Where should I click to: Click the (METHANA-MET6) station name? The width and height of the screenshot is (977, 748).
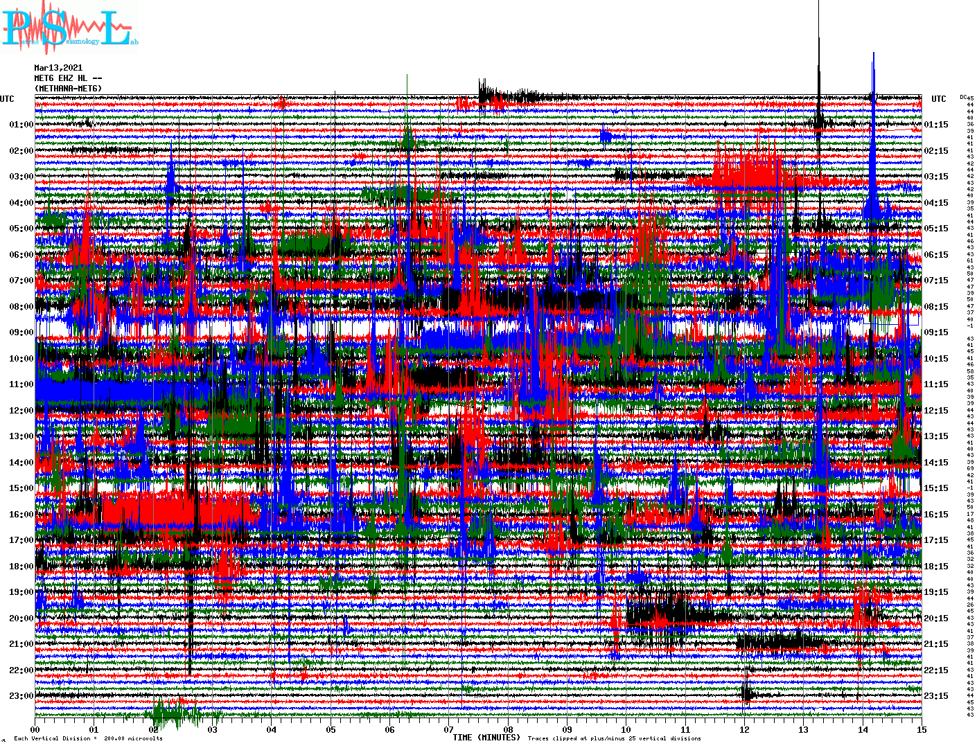[68, 89]
